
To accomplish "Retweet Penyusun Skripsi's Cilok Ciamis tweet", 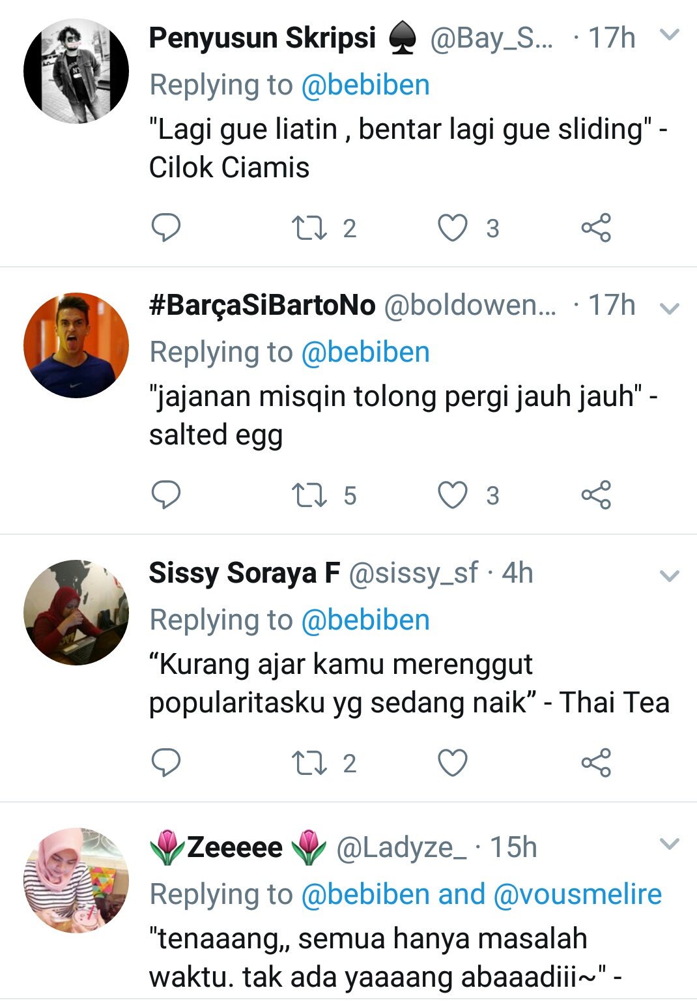I will [x=309, y=228].
